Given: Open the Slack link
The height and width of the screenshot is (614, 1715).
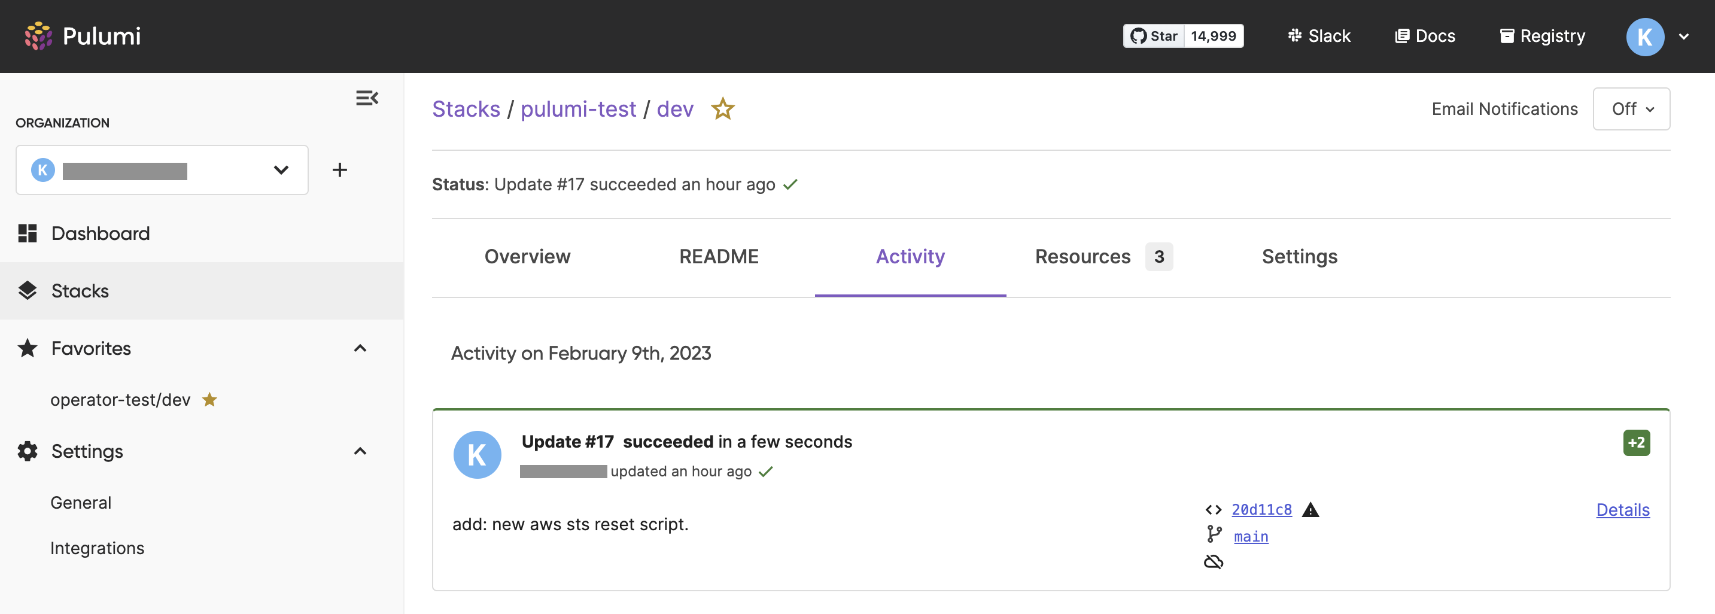Looking at the screenshot, I should 1319,36.
